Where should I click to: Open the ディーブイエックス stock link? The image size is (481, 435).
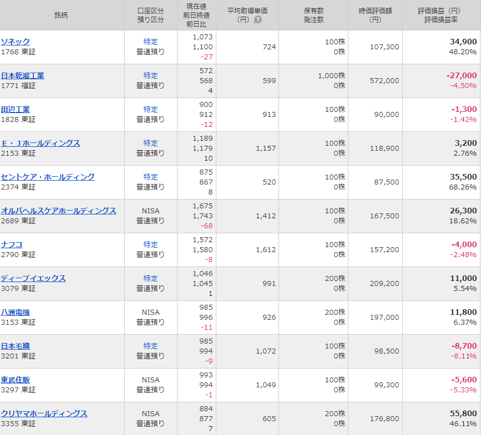point(33,279)
